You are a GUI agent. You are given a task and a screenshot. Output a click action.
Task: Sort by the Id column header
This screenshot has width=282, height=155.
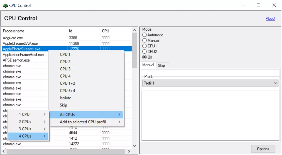point(83,31)
